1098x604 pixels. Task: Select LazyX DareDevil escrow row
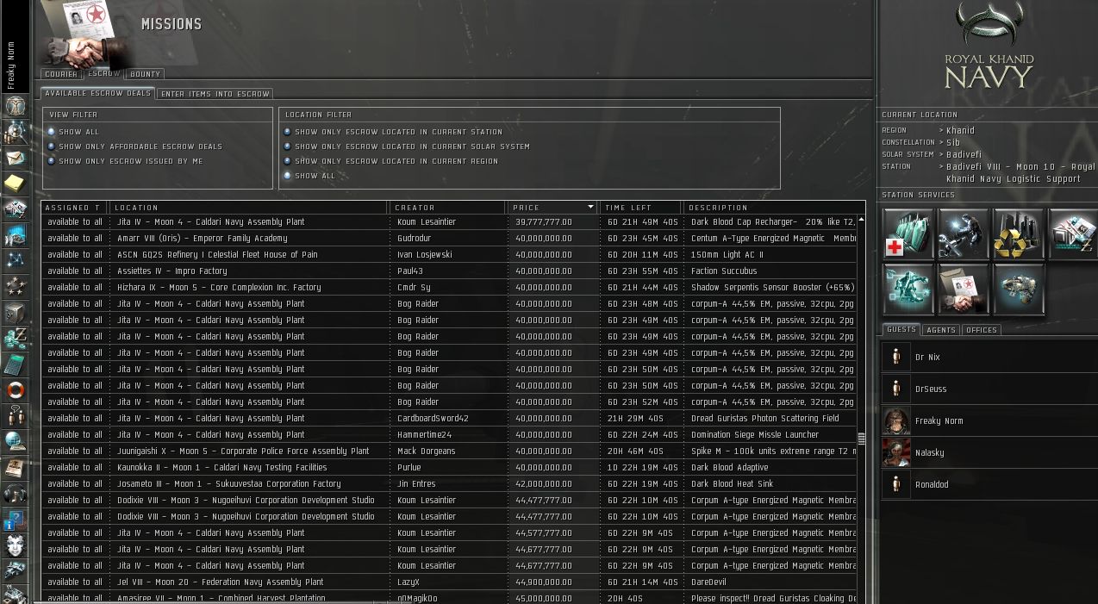(449, 582)
